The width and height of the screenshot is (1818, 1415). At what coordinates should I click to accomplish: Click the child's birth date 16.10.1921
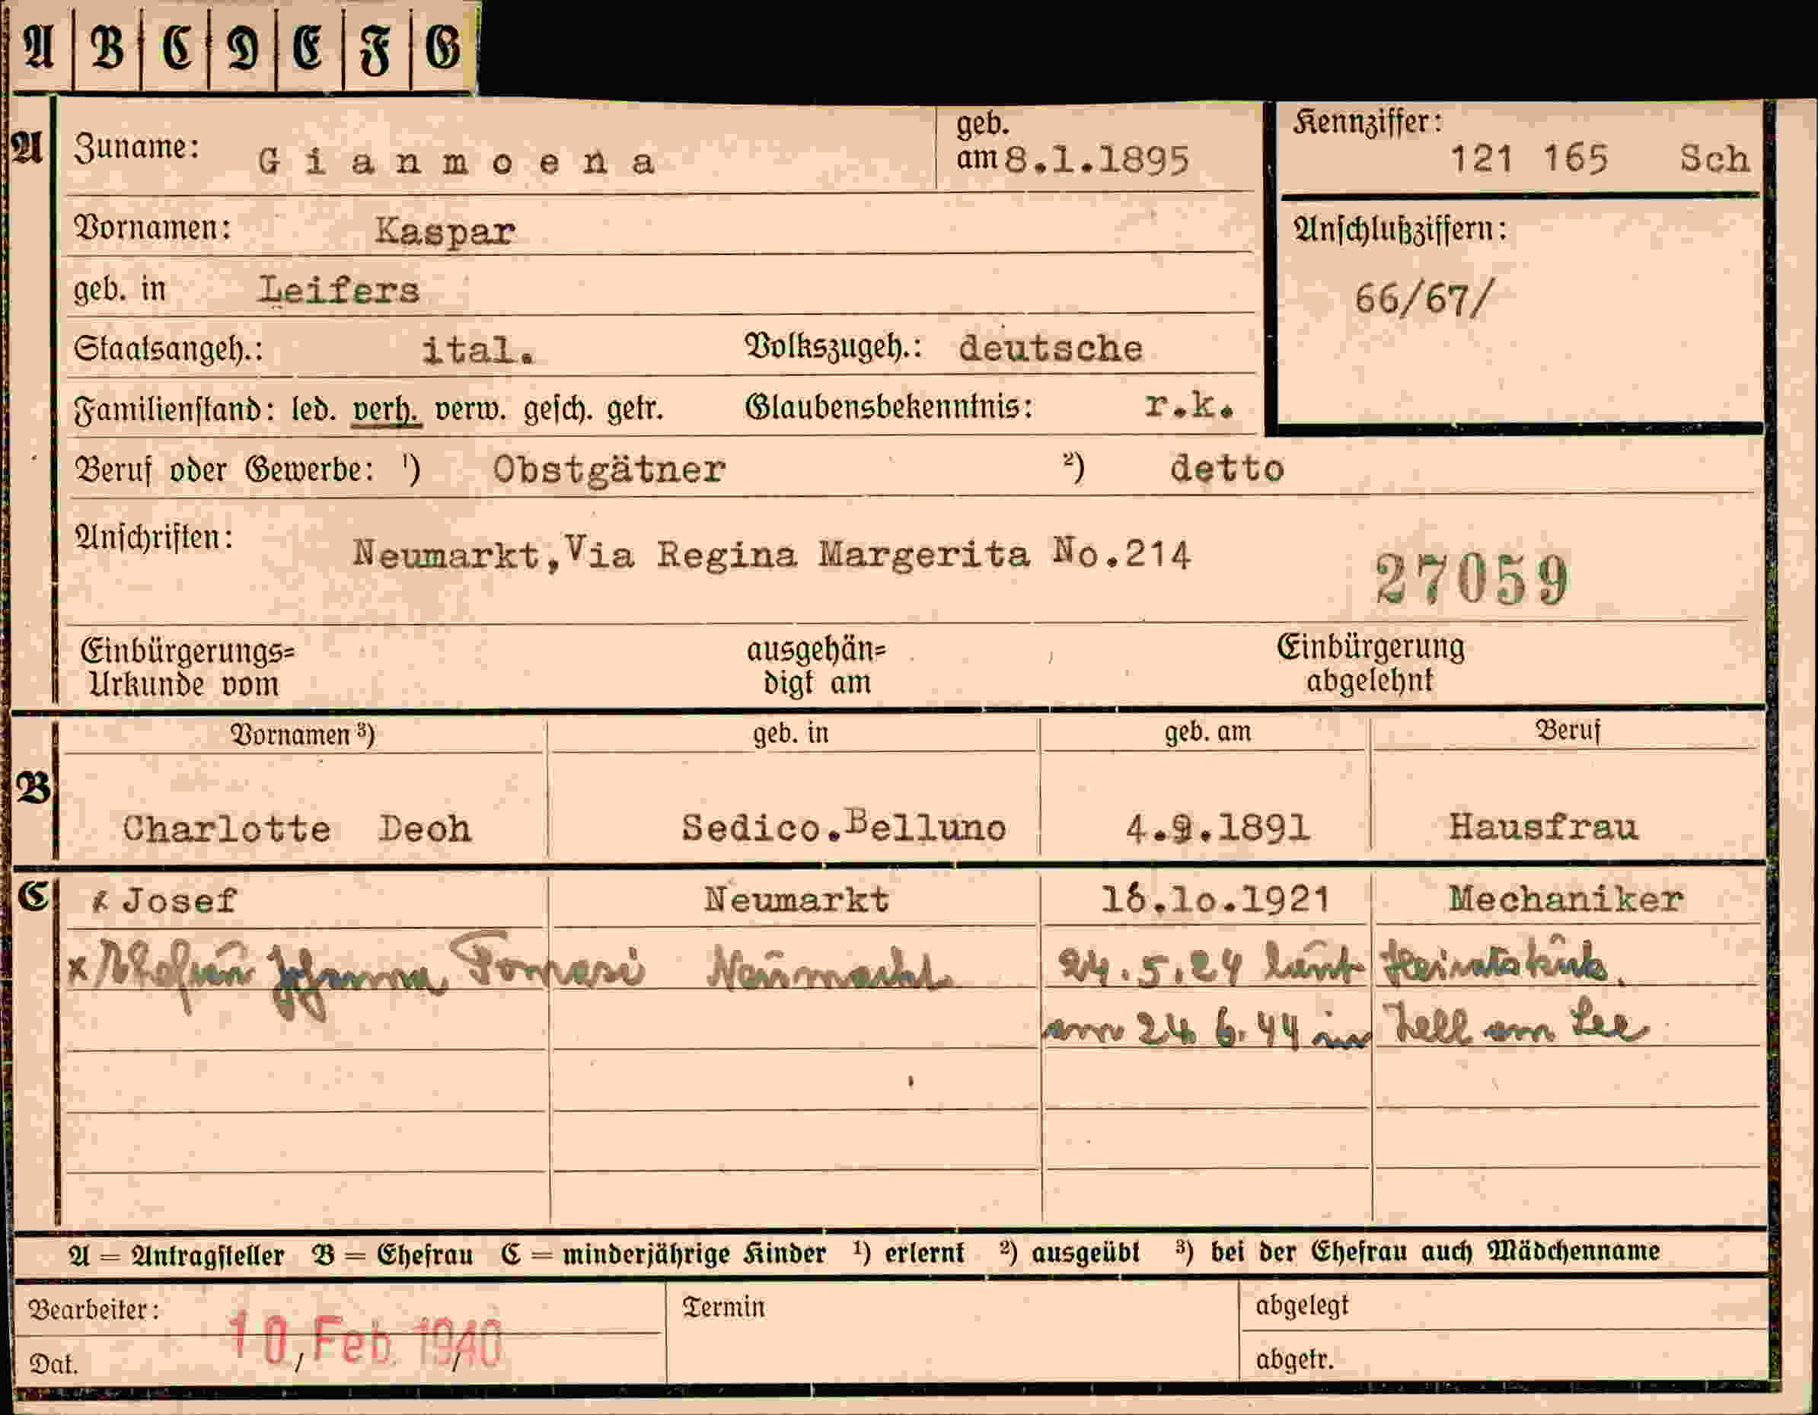pyautogui.click(x=1215, y=899)
